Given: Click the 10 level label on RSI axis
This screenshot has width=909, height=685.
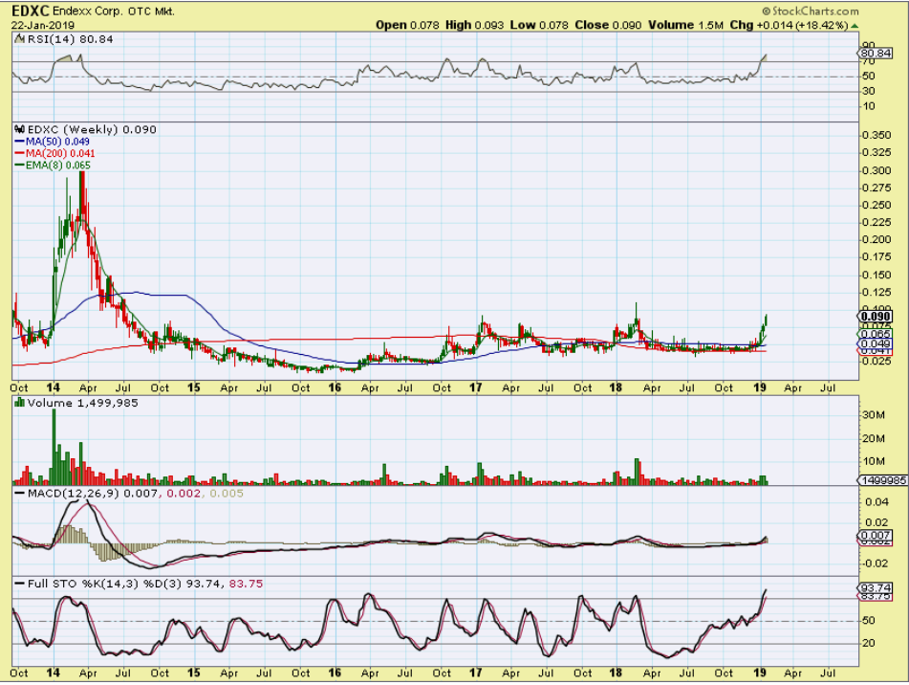Looking at the screenshot, I should [869, 106].
